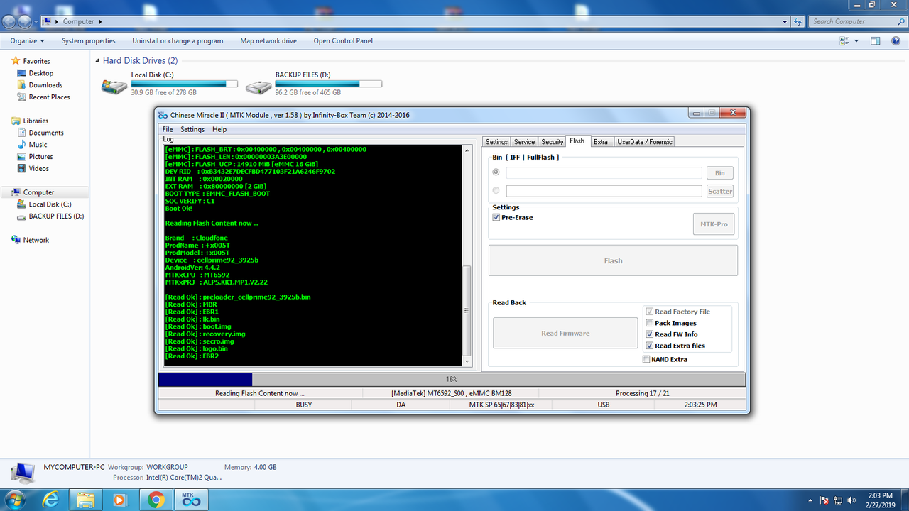The width and height of the screenshot is (909, 511).
Task: Open Recent Places in Favorites
Action: [x=49, y=97]
